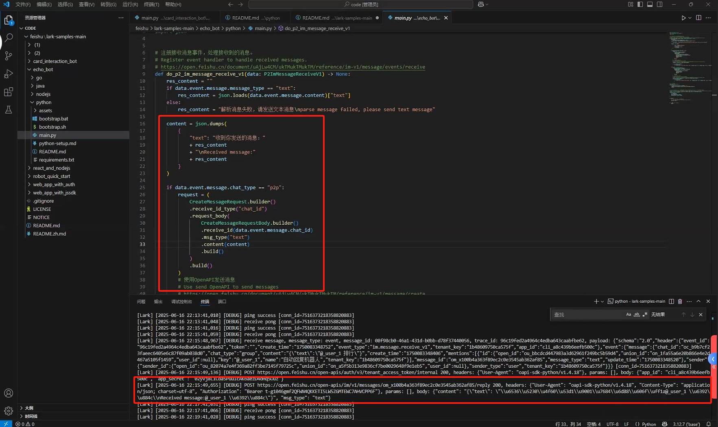Viewport: 718px width, 427px height.
Task: Open the Testing flask icon view
Action: coord(9,110)
